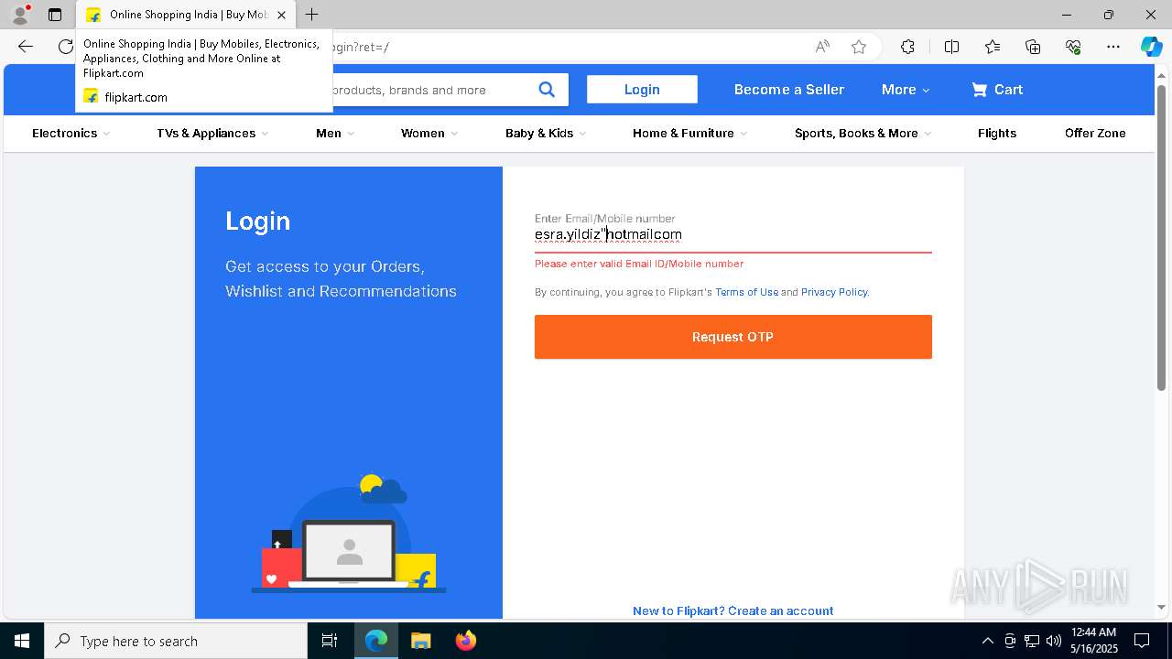This screenshot has width=1172, height=659.
Task: Open the Collections icon
Action: pos(1033,47)
